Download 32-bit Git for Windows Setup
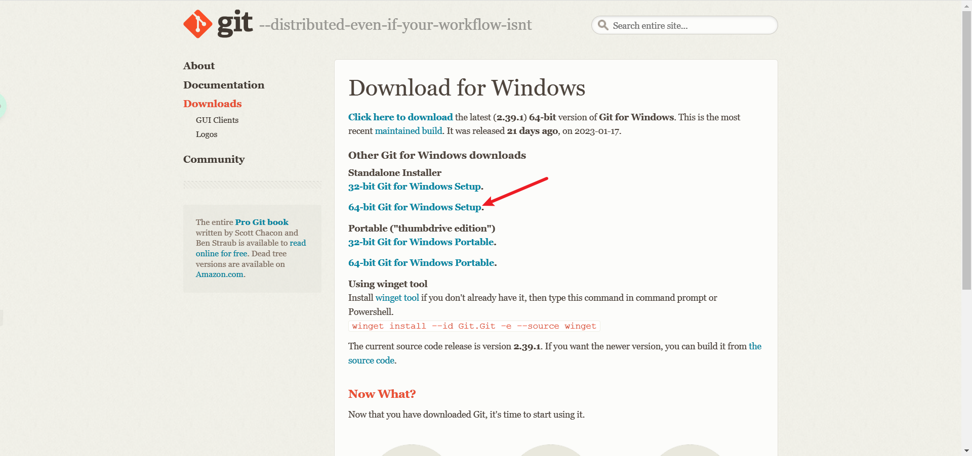This screenshot has width=972, height=456. click(x=415, y=187)
